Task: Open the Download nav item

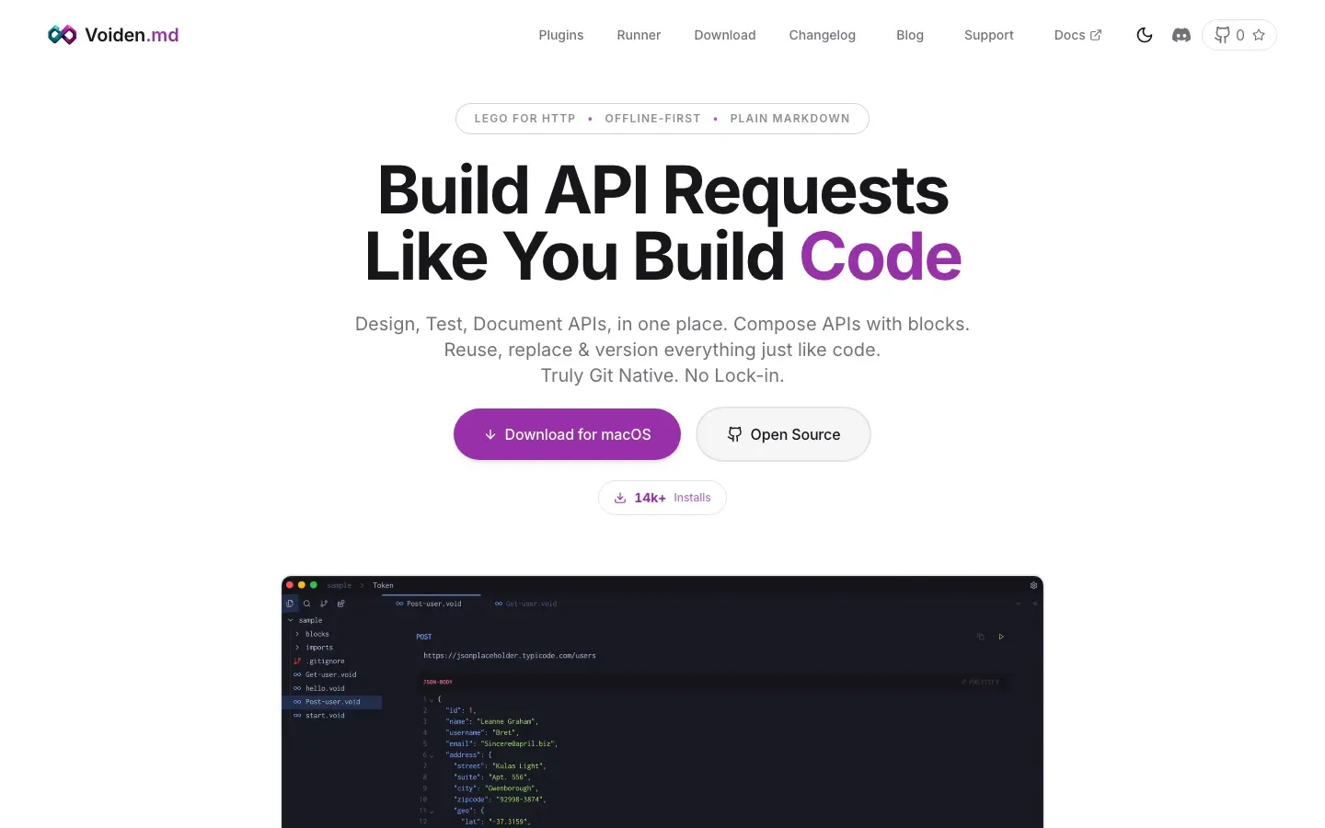Action: pyautogui.click(x=725, y=35)
